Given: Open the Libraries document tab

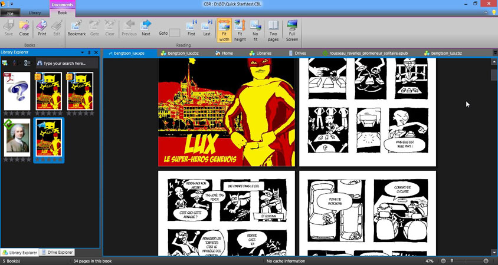Looking at the screenshot, I should pyautogui.click(x=260, y=53).
